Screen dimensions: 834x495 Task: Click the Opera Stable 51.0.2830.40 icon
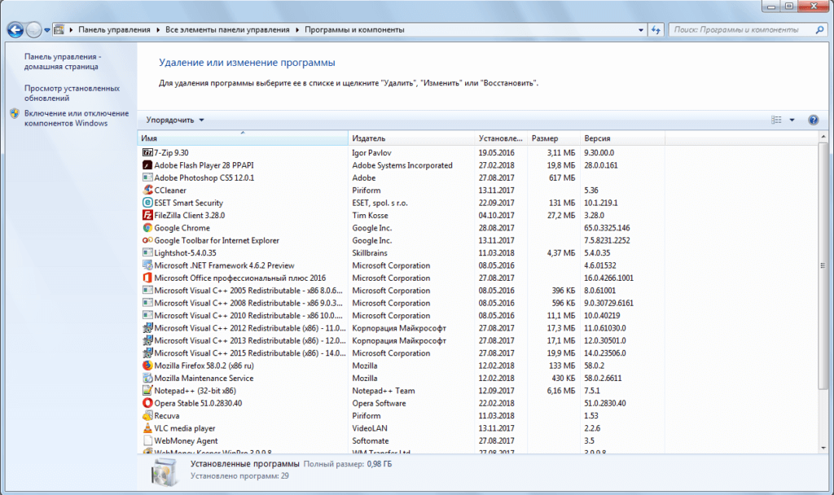click(x=147, y=403)
